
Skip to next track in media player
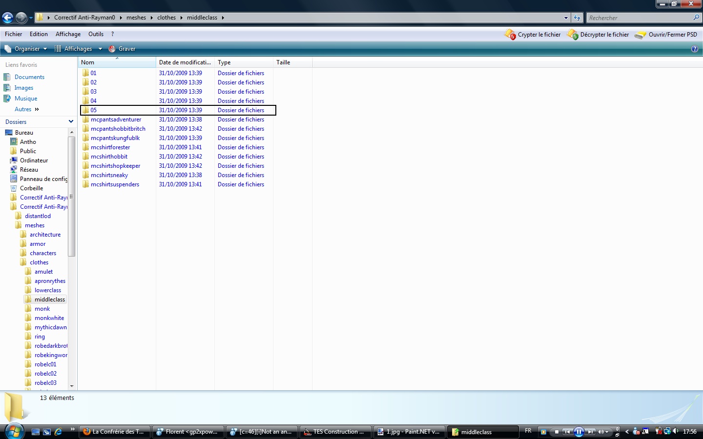pos(591,432)
